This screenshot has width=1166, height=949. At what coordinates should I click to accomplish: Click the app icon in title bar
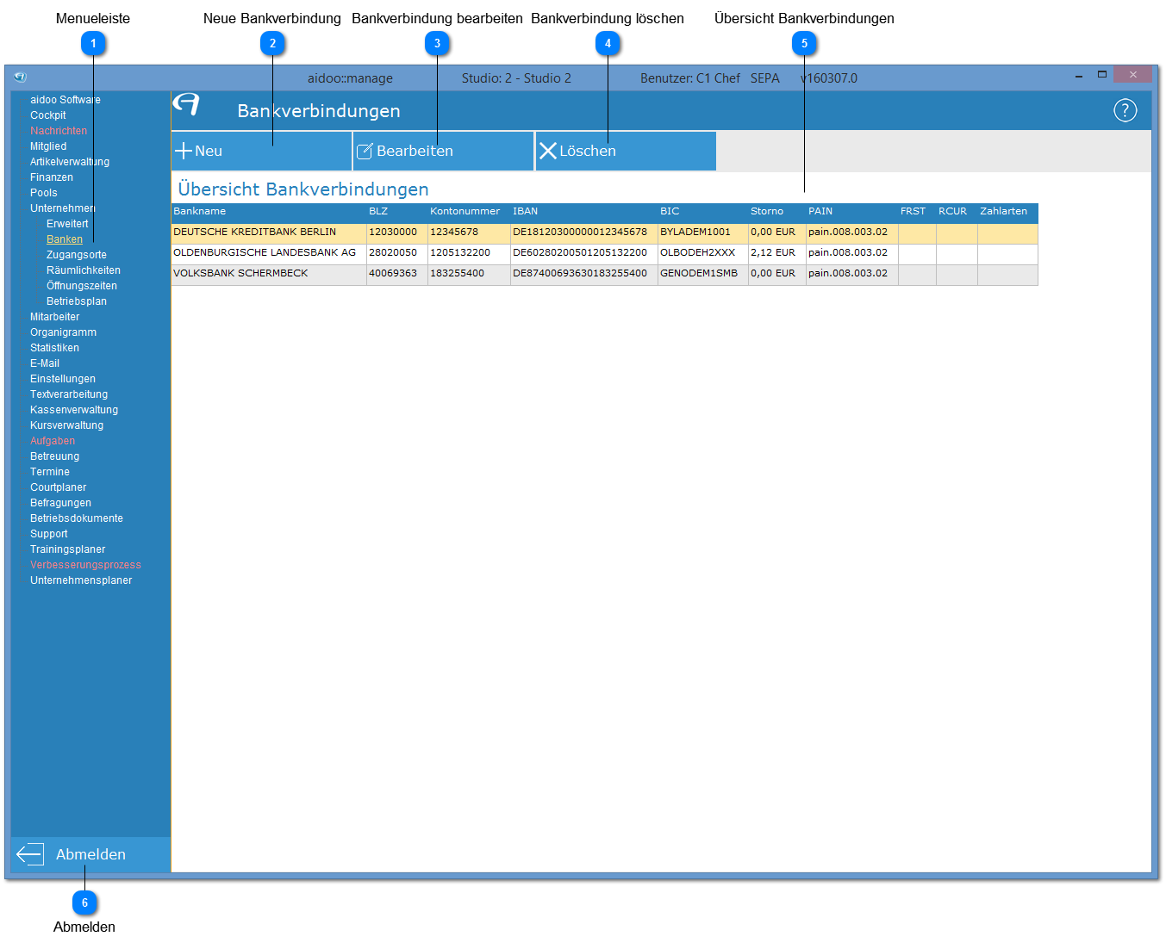tap(20, 77)
